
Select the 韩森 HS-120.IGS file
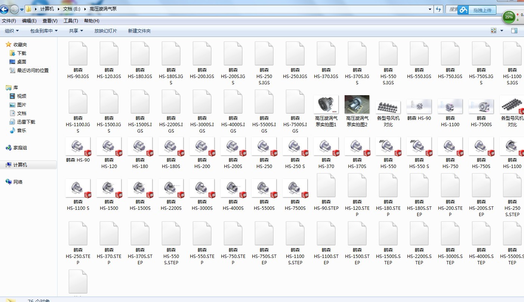(x=109, y=60)
